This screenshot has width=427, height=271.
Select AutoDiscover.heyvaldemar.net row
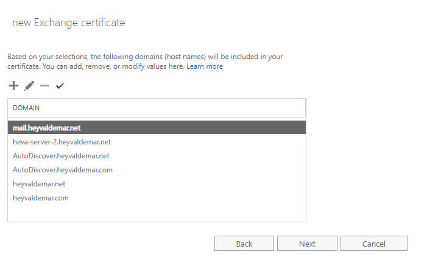(x=157, y=156)
